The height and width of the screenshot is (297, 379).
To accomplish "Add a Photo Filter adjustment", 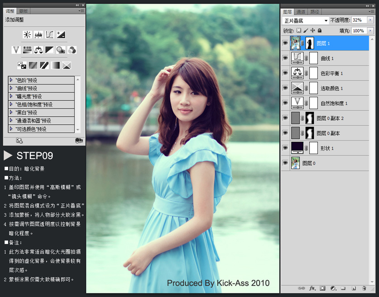I will [x=61, y=50].
